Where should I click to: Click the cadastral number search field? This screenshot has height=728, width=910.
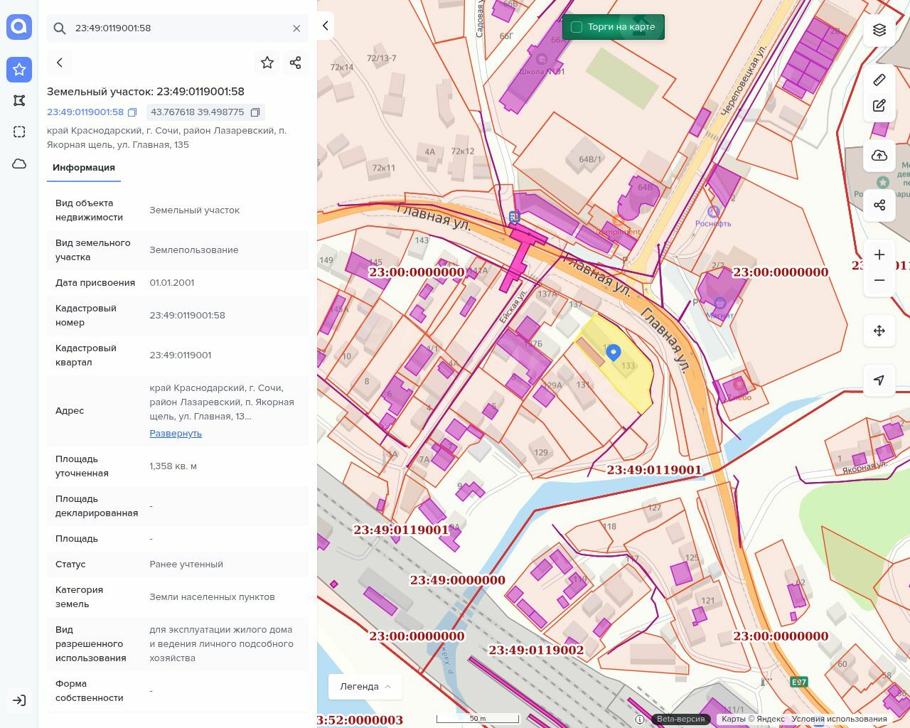(x=178, y=28)
